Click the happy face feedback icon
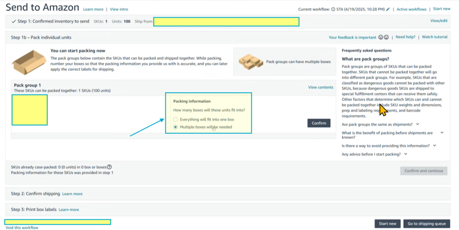 tap(381, 38)
